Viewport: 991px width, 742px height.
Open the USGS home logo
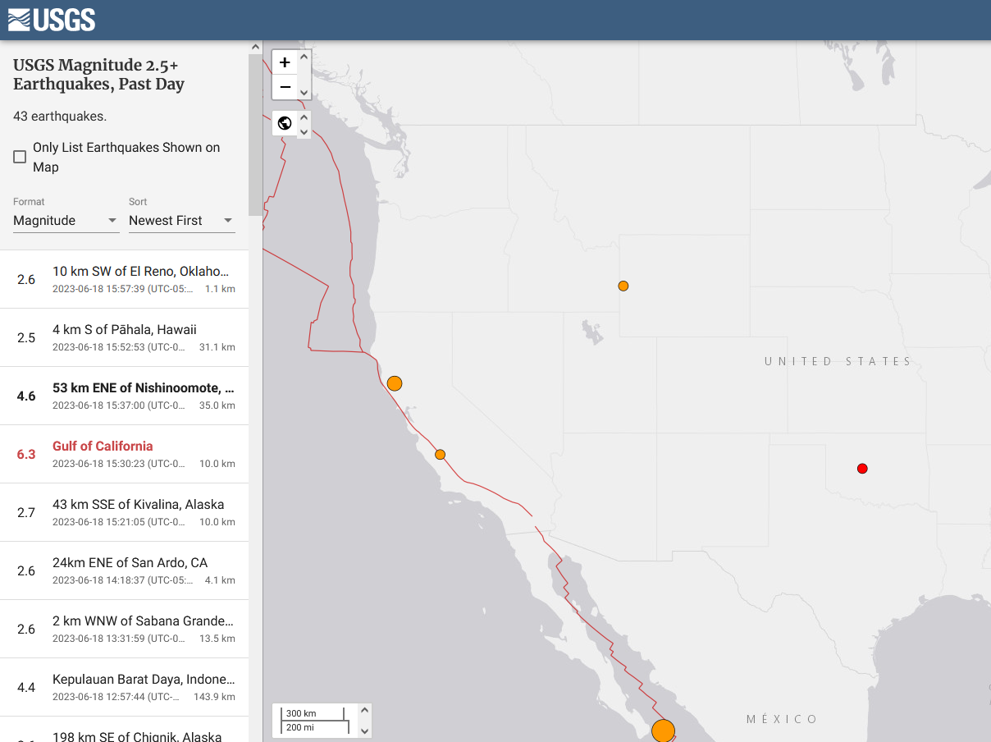[x=52, y=20]
